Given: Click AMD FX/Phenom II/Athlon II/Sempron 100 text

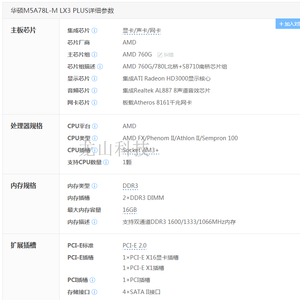Looking at the screenshot, I should point(180,138).
